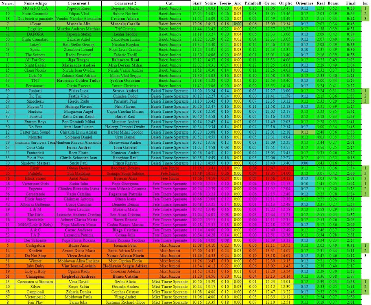Click team name 'Silver'
Image resolution: width=371 pixels, height=305 pixels.
pos(35,287)
